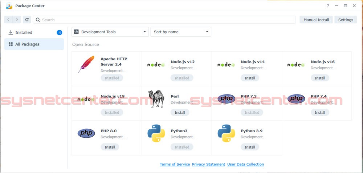Go back with the left arrow button
Screen dimensions: 363x173
click(9, 20)
